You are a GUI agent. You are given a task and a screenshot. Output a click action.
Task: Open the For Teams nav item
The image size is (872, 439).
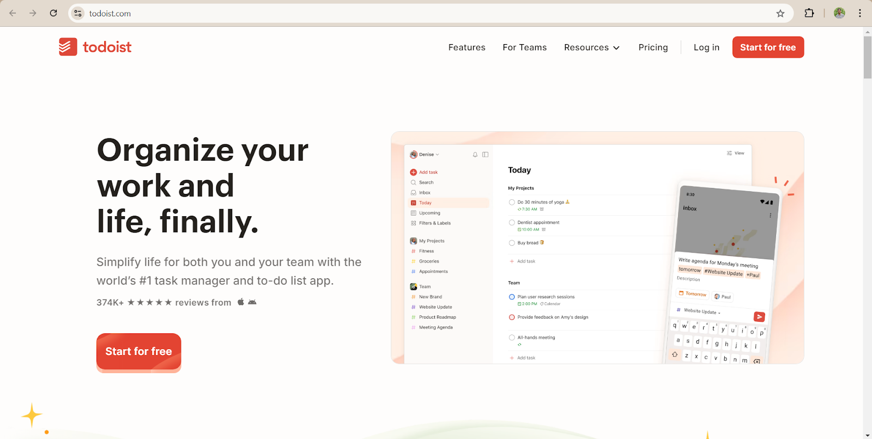tap(524, 47)
